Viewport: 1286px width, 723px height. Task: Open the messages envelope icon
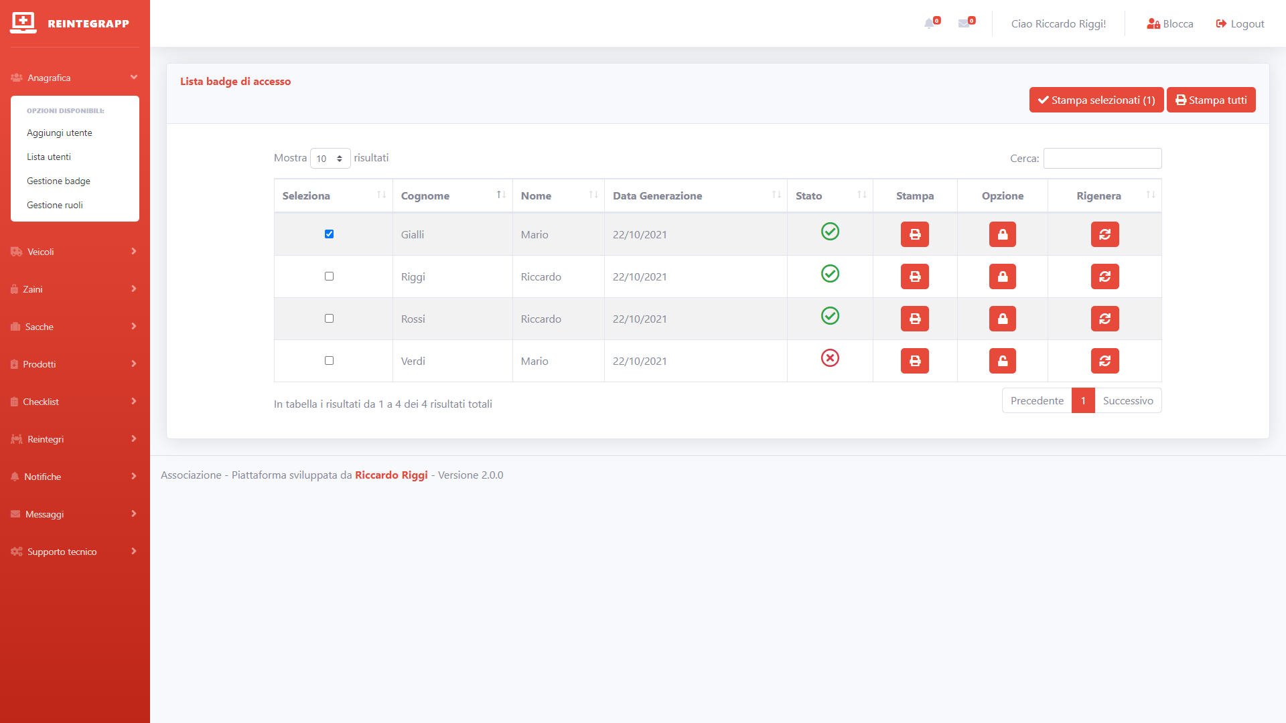tap(964, 23)
